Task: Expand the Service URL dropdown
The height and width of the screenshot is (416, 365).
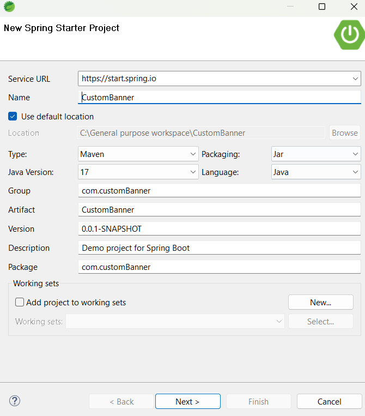Action: 355,79
